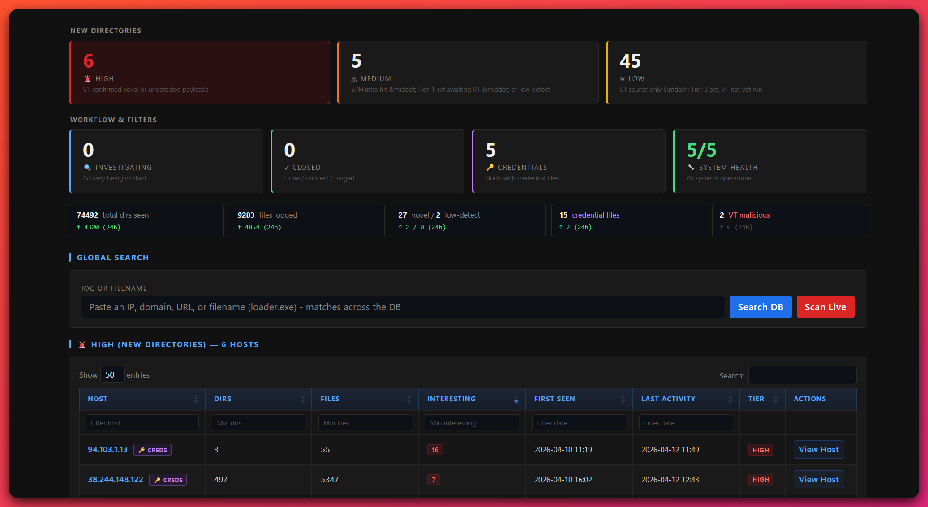
Task: Select the CLOSED workflow card
Action: [x=367, y=161]
